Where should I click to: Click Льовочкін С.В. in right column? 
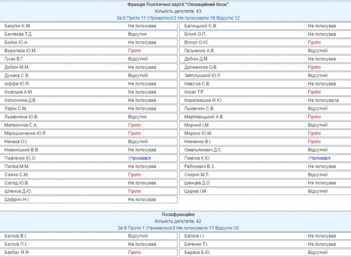point(199,109)
